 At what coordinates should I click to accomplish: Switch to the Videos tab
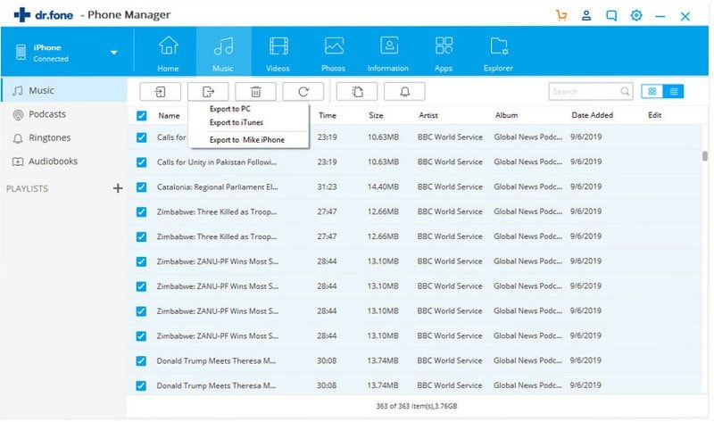(278, 53)
